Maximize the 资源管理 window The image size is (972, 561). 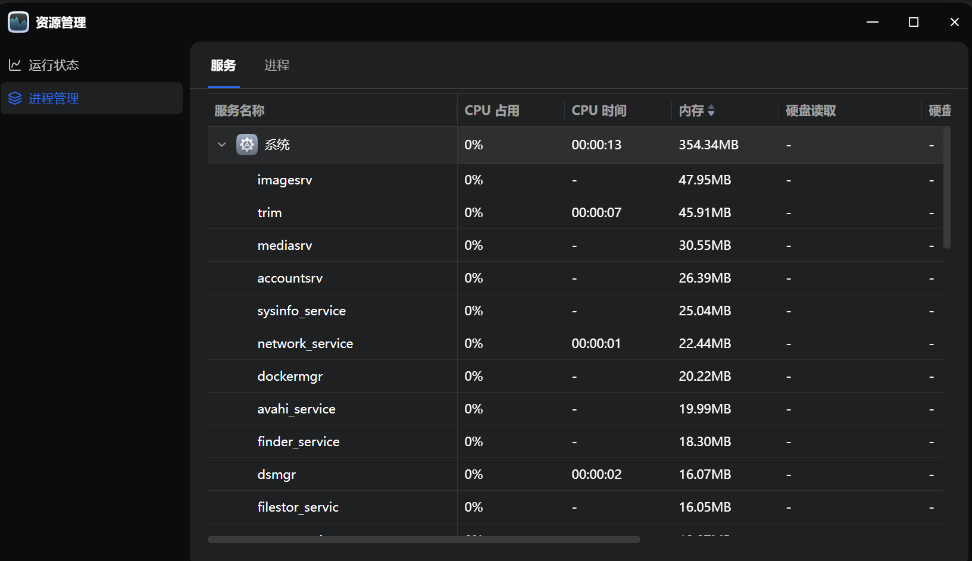(x=914, y=22)
